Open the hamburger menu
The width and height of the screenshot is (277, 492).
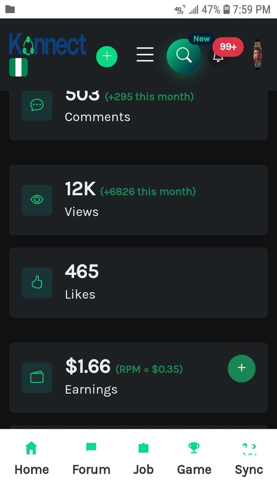click(145, 54)
